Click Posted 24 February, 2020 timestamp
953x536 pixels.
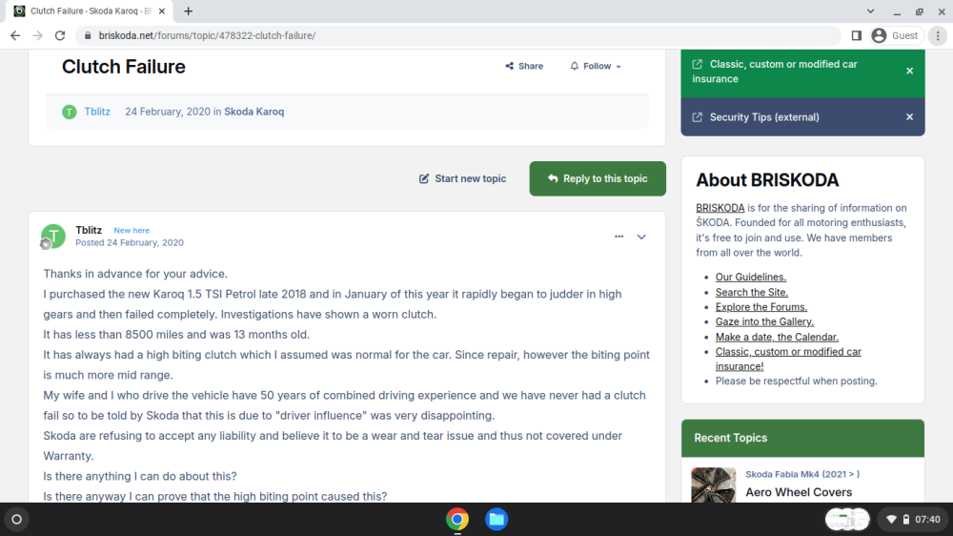click(130, 242)
